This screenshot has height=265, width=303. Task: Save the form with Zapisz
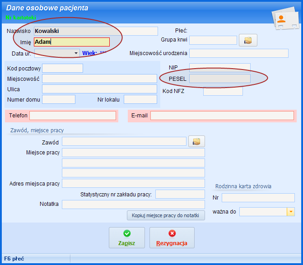tap(127, 237)
